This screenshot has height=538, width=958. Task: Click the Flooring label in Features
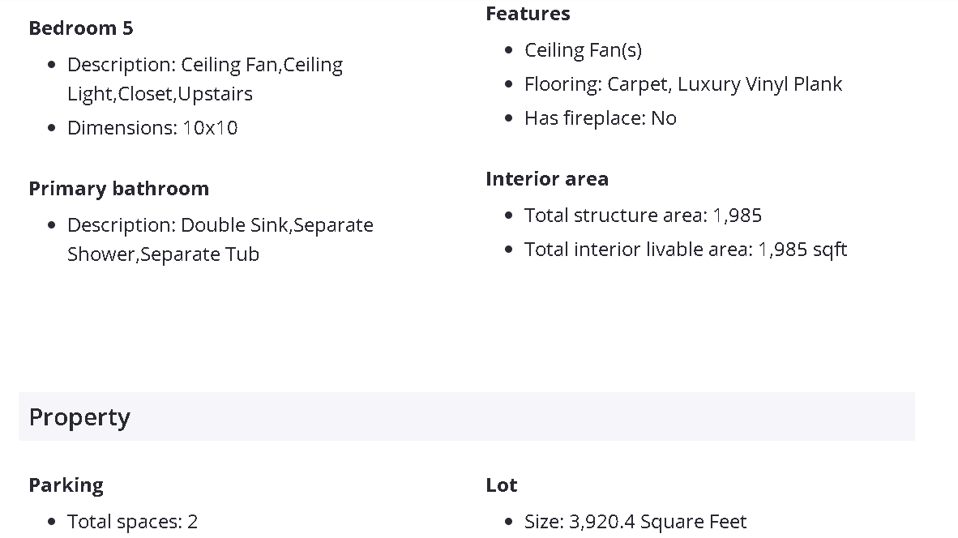(x=562, y=84)
